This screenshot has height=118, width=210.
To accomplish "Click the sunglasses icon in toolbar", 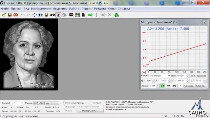I will [x=52, y=15].
